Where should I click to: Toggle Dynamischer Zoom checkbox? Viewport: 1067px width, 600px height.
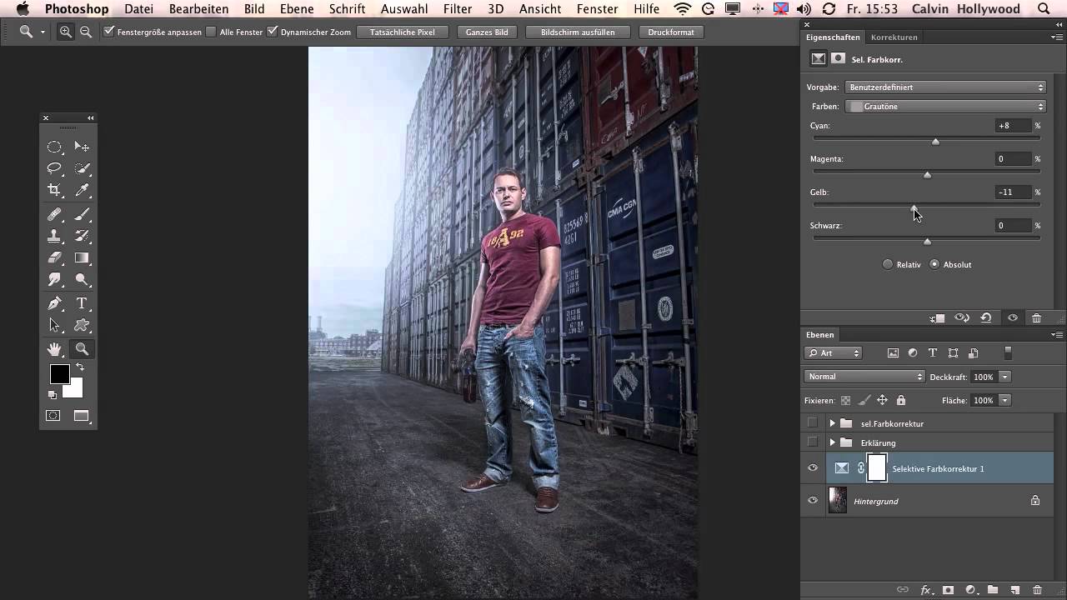(x=272, y=32)
